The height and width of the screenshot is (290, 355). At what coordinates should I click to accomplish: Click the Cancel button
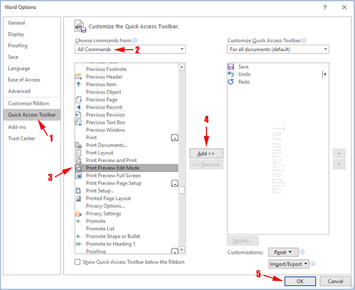335,281
